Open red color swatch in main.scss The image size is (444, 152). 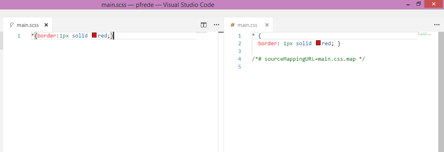pyautogui.click(x=94, y=35)
